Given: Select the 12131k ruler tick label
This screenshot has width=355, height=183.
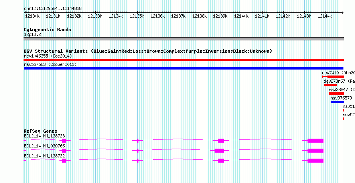Looking at the screenshot, I should (53, 16).
